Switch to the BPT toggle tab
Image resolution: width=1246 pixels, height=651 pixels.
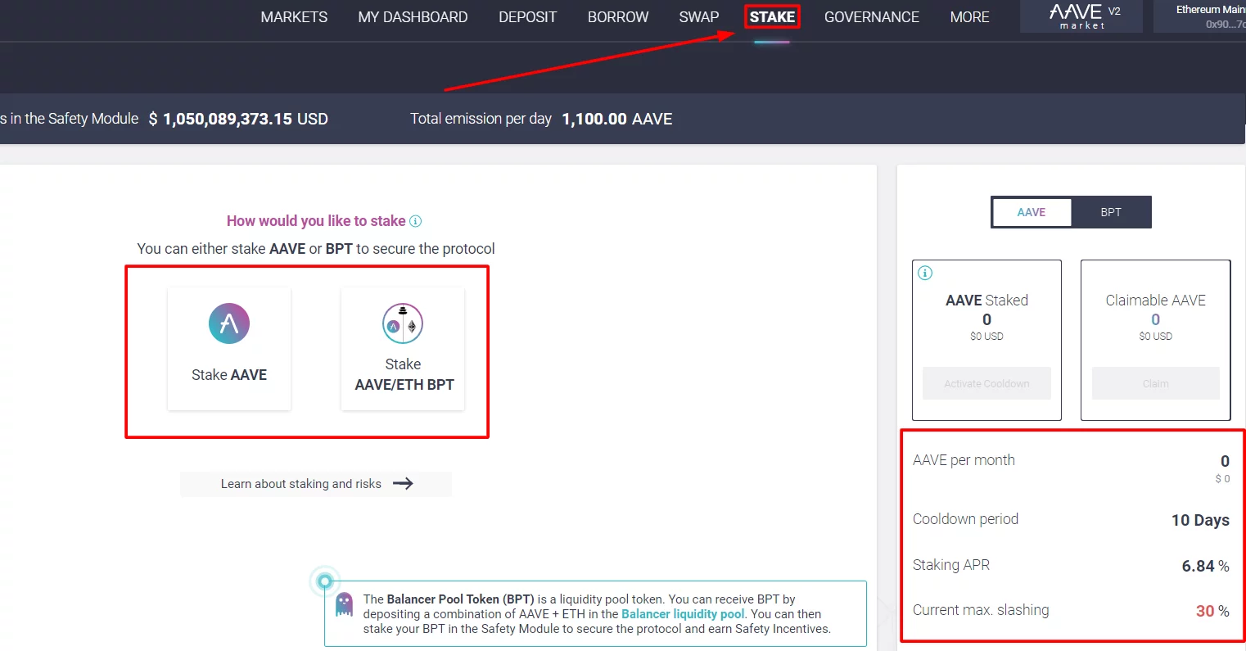[x=1111, y=212]
